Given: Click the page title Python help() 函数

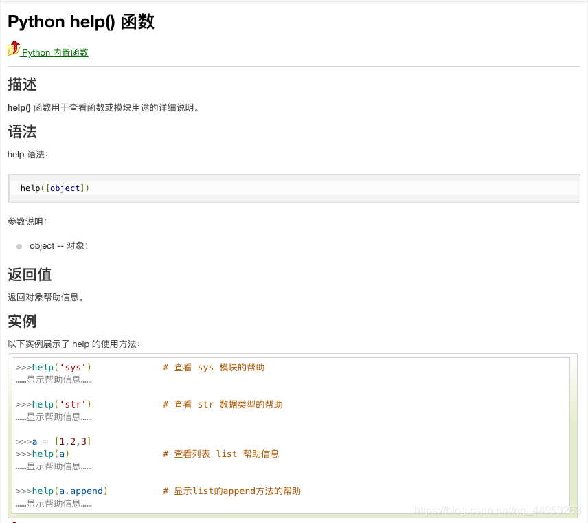Looking at the screenshot, I should pyautogui.click(x=81, y=22).
